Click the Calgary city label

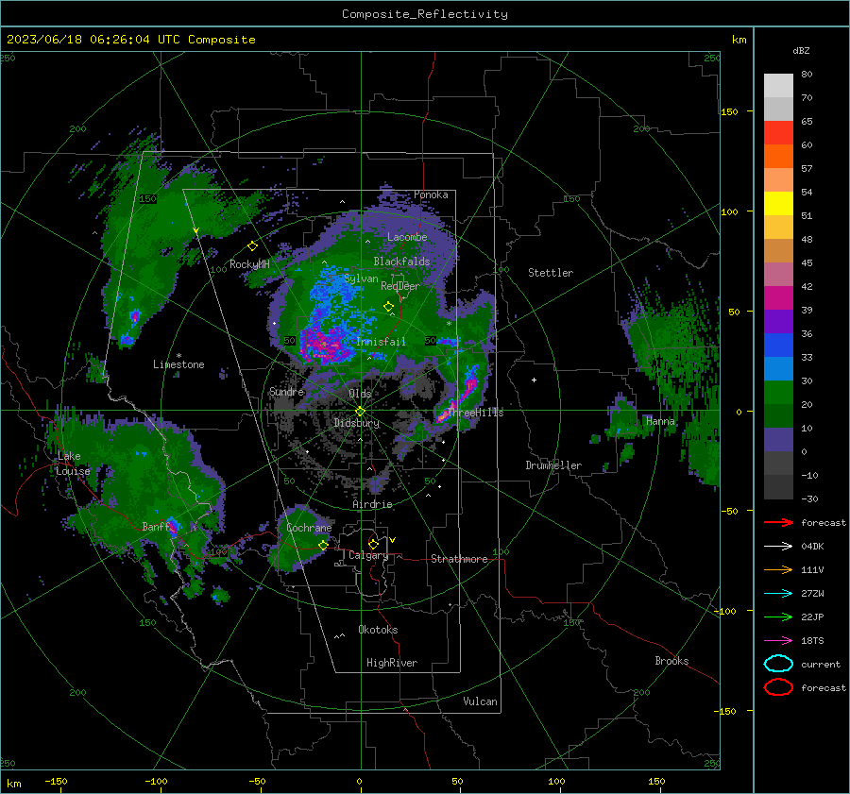click(x=368, y=555)
